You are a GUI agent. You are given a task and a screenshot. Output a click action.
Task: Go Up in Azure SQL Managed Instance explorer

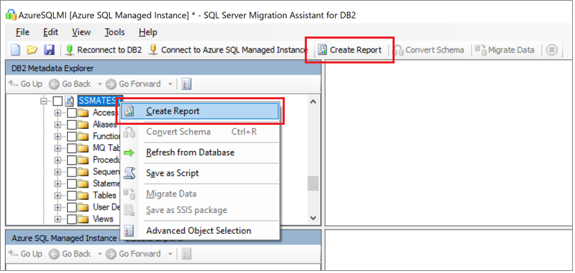click(26, 254)
